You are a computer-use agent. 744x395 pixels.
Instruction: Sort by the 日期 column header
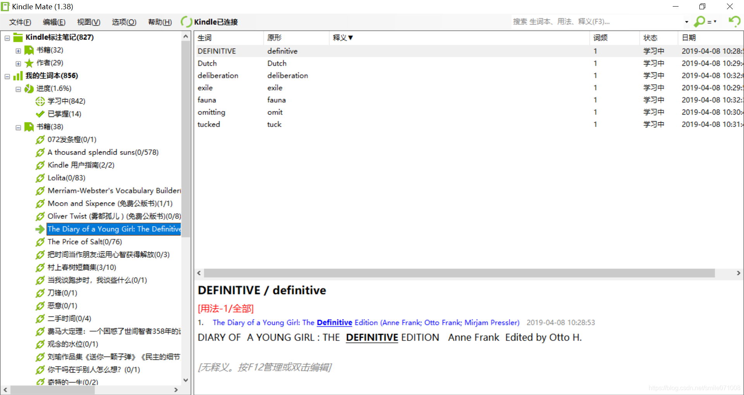(711, 38)
